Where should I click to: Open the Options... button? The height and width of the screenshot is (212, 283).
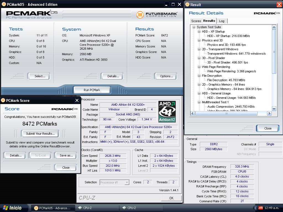tap(166, 76)
